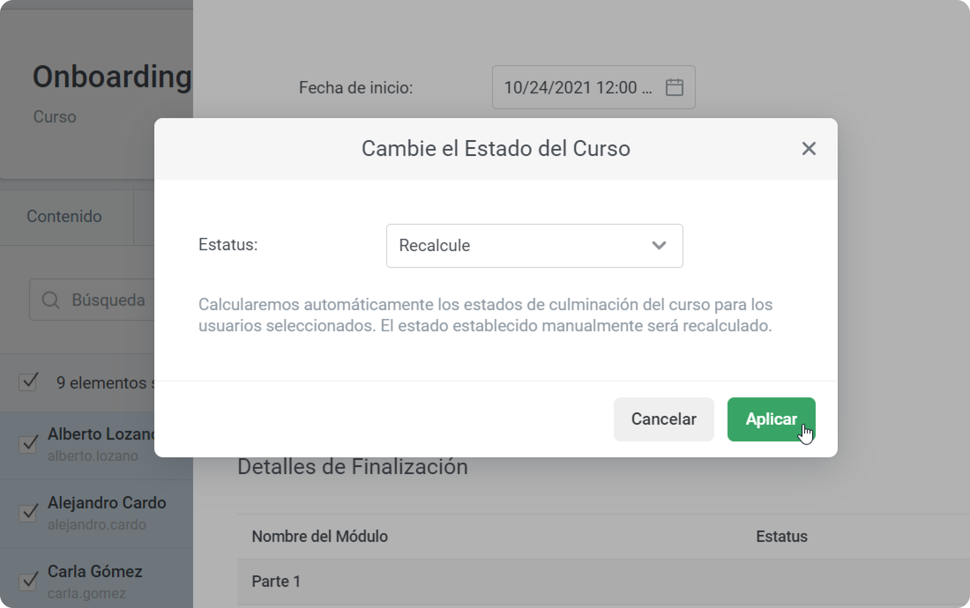970x608 pixels.
Task: Open the Recalcule status combo box
Action: pos(534,245)
